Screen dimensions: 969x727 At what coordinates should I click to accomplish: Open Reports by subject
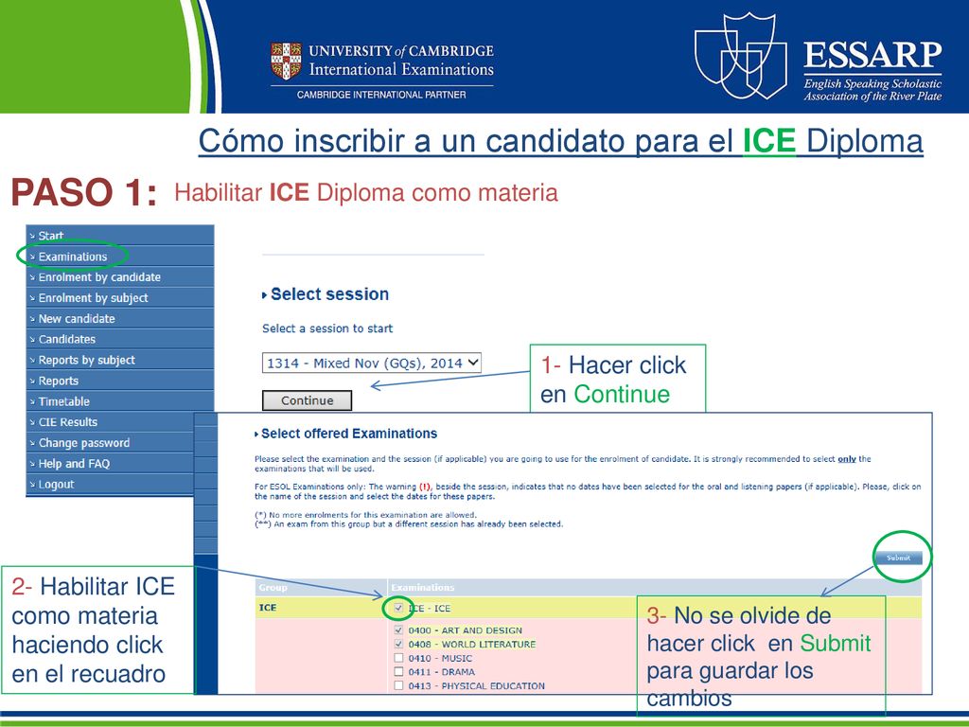120,360
